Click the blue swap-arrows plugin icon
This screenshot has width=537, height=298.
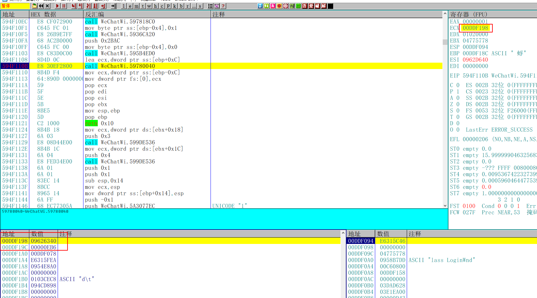(x=260, y=6)
